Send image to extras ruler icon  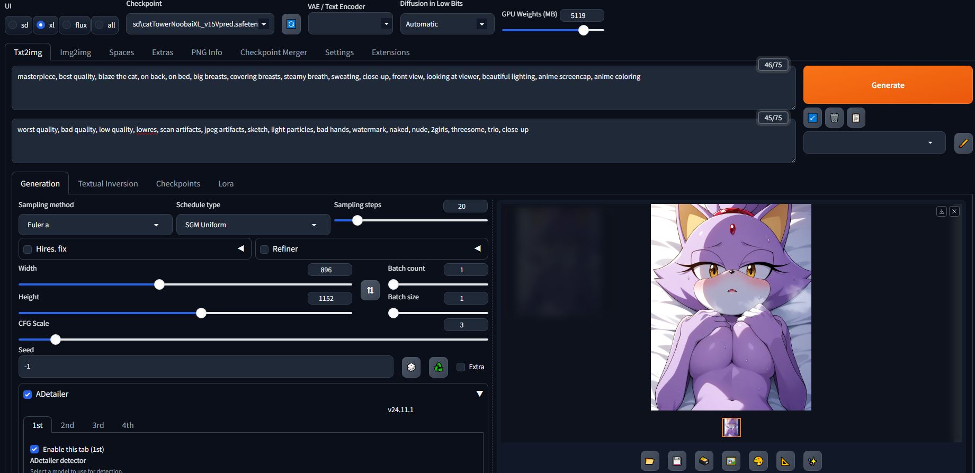(785, 461)
